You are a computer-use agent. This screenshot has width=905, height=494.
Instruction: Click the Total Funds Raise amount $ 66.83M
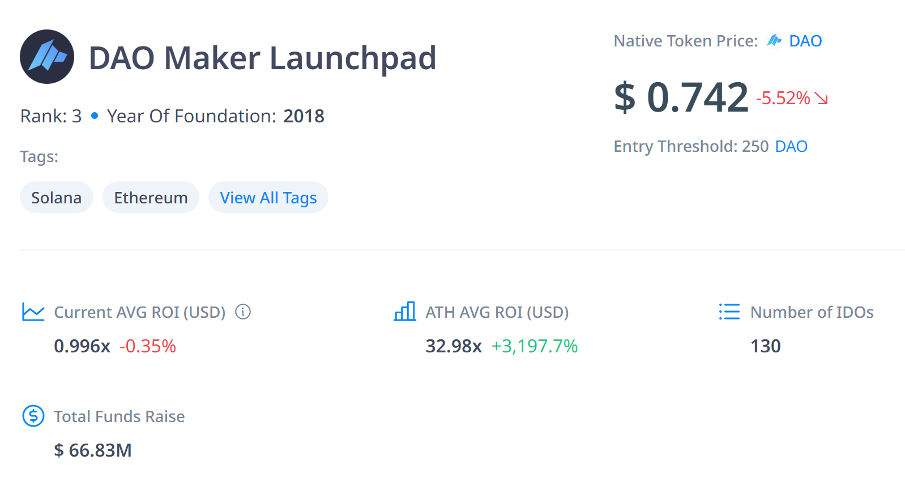(x=93, y=450)
